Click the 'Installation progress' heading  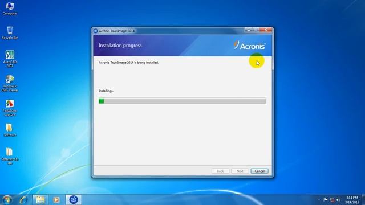pyautogui.click(x=120, y=46)
